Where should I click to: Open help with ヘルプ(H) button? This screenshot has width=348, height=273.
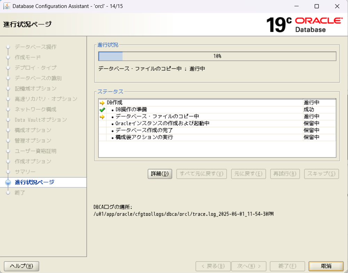(22, 266)
